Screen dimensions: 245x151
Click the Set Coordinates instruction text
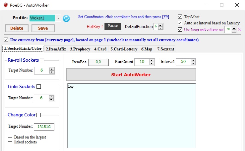click(x=124, y=17)
